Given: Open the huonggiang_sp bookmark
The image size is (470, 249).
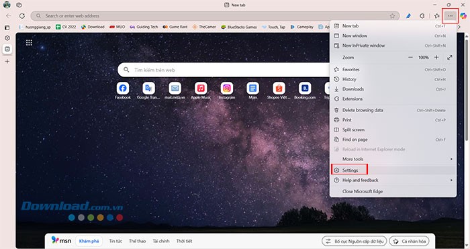Looking at the screenshot, I should coord(35,27).
